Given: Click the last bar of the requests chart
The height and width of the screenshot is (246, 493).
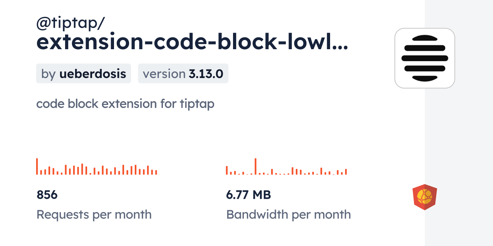Looking at the screenshot, I should pos(156,172).
